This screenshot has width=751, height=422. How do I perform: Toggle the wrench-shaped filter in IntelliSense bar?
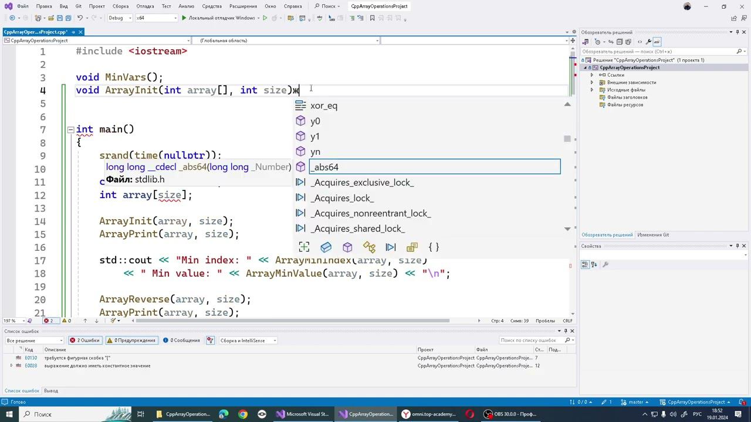point(369,247)
